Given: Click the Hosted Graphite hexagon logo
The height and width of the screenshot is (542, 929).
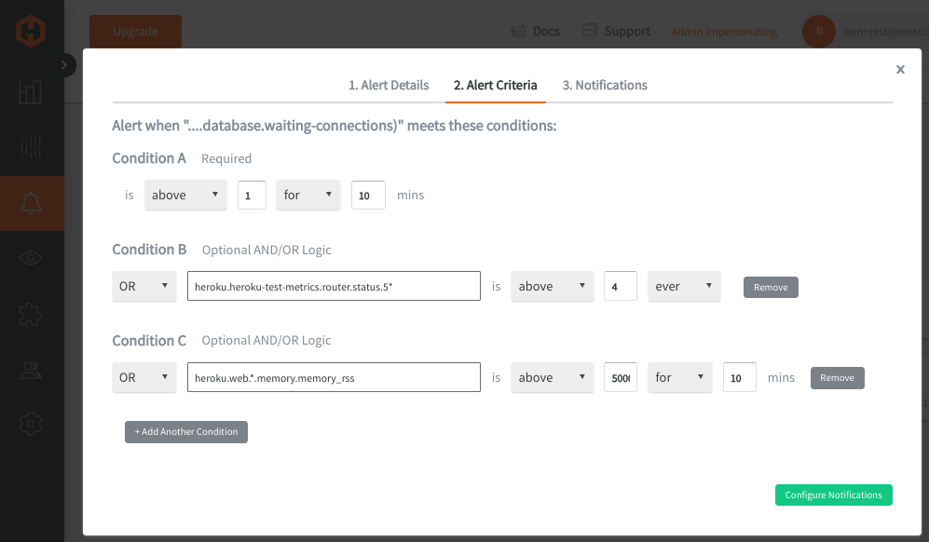Looking at the screenshot, I should click(x=31, y=31).
